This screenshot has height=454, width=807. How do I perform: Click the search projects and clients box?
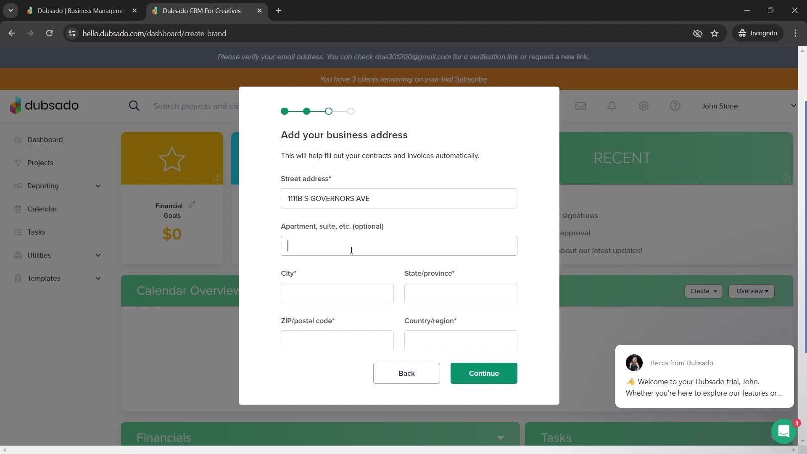point(196,106)
